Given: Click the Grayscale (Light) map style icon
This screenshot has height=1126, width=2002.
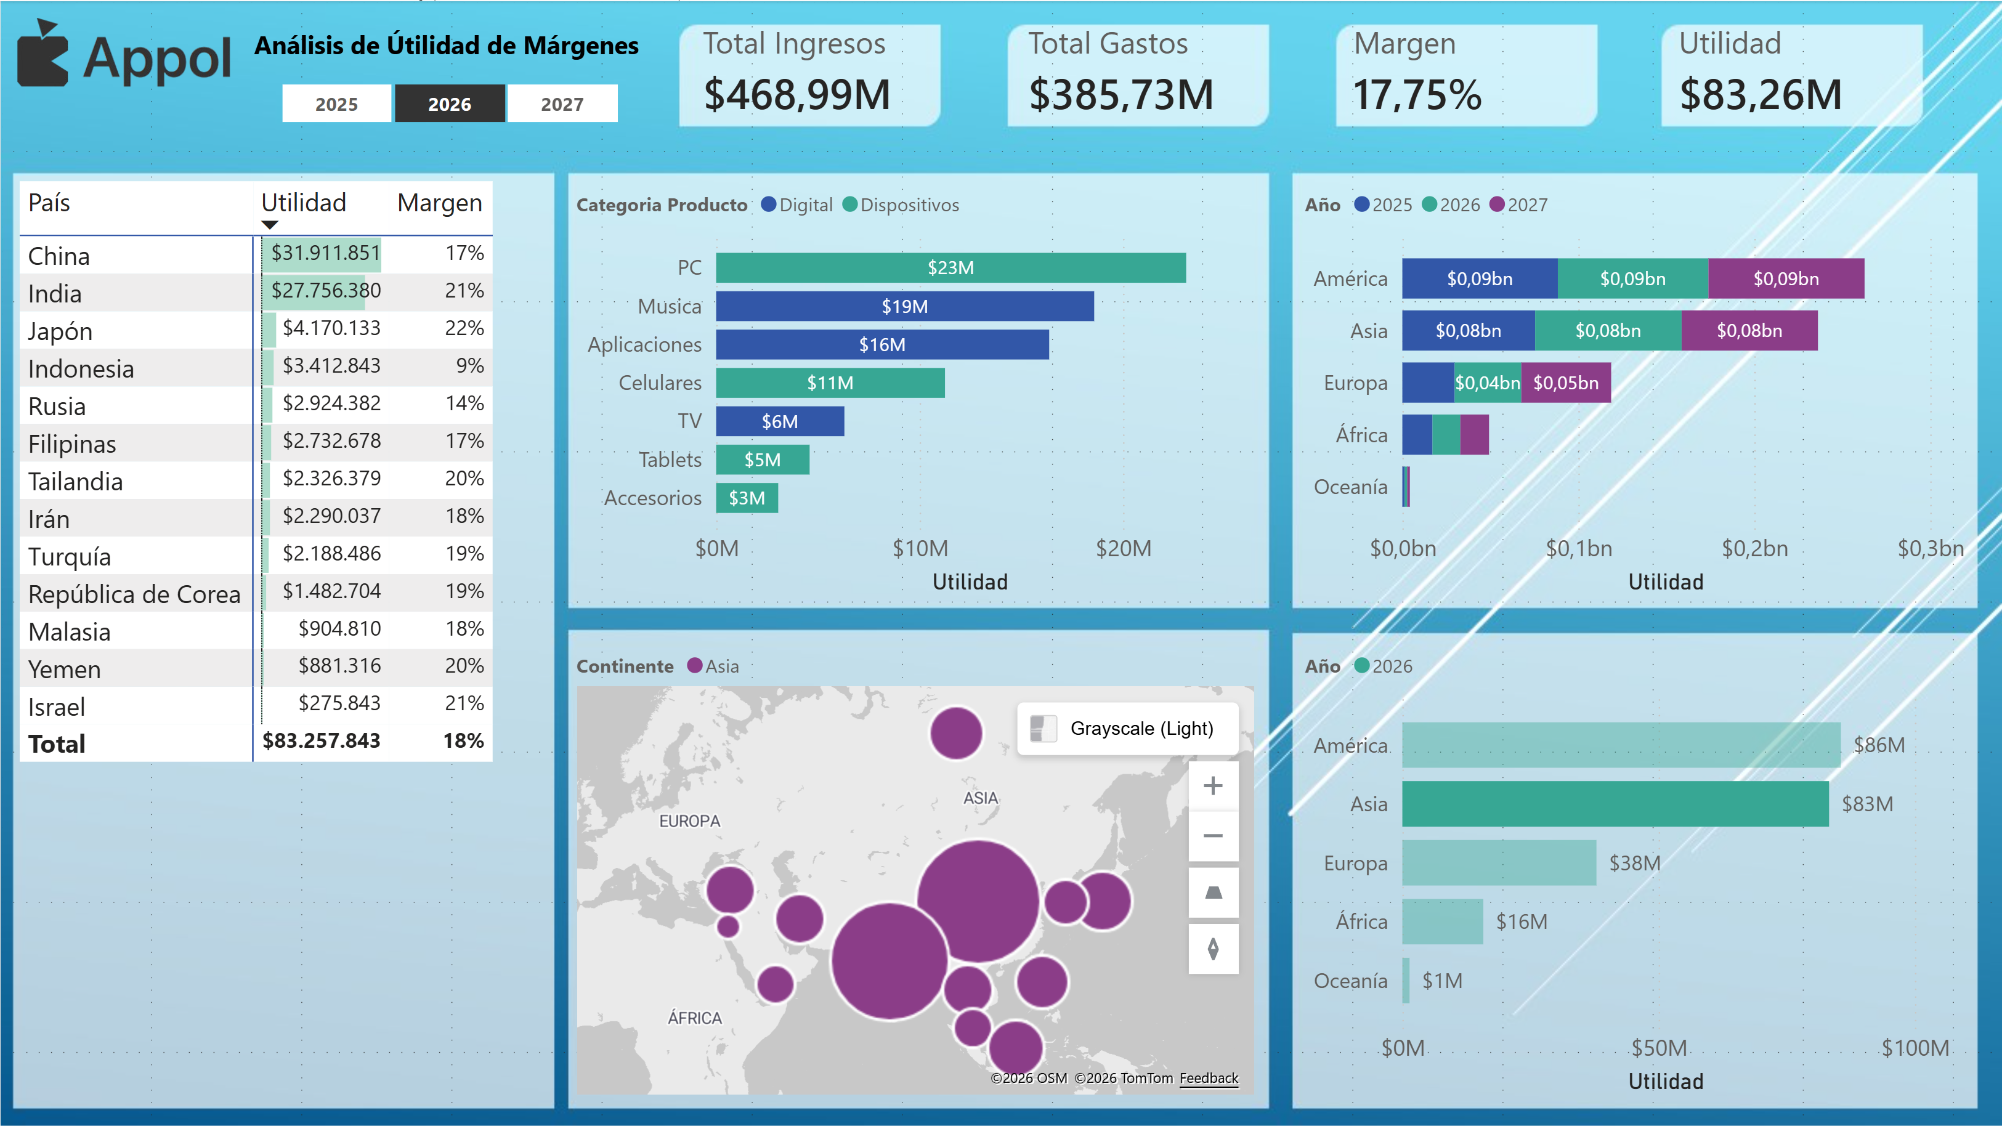Looking at the screenshot, I should click(1042, 728).
